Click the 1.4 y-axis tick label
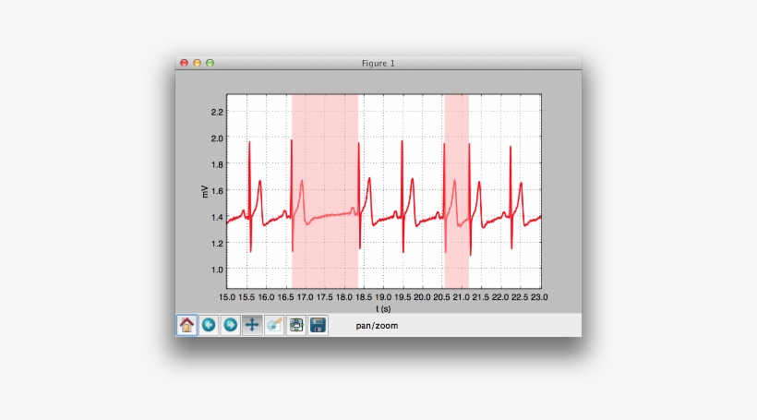 217,217
